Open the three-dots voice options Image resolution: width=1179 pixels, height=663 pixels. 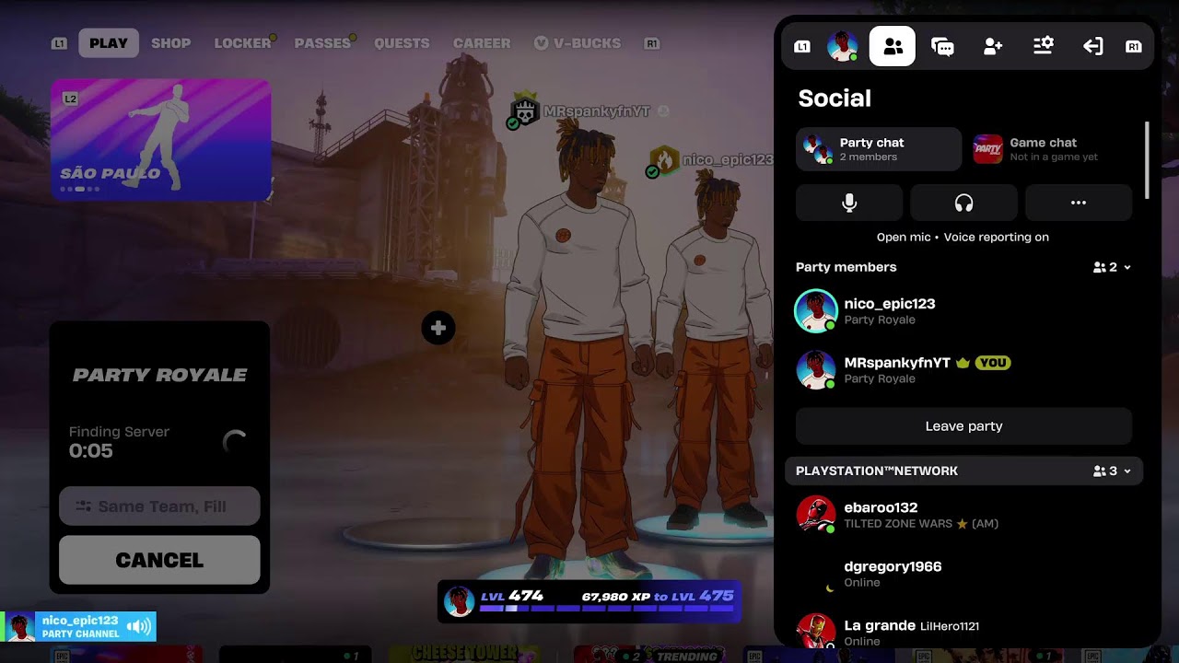[1079, 203]
